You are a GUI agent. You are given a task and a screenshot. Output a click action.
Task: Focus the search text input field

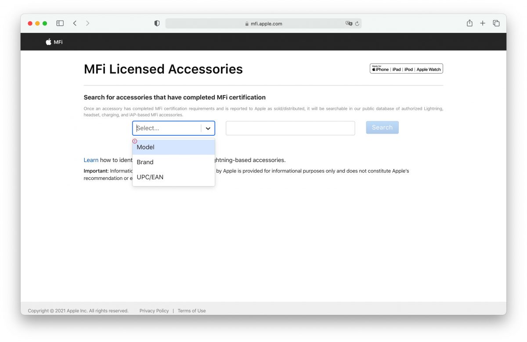(x=290, y=128)
